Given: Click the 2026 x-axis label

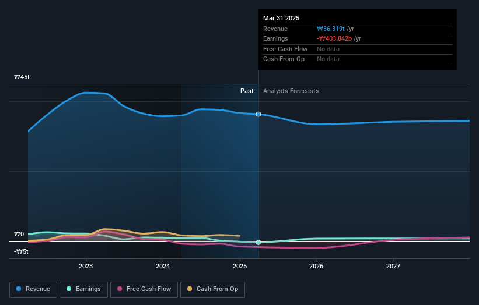Looking at the screenshot, I should click(316, 266).
